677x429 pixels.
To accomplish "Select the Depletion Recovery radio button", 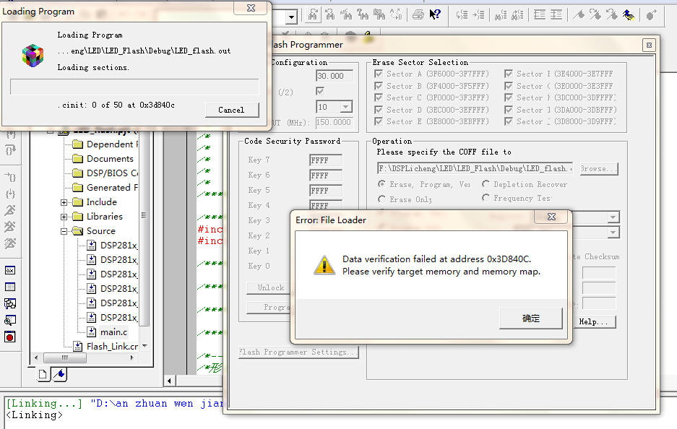I will coord(486,184).
